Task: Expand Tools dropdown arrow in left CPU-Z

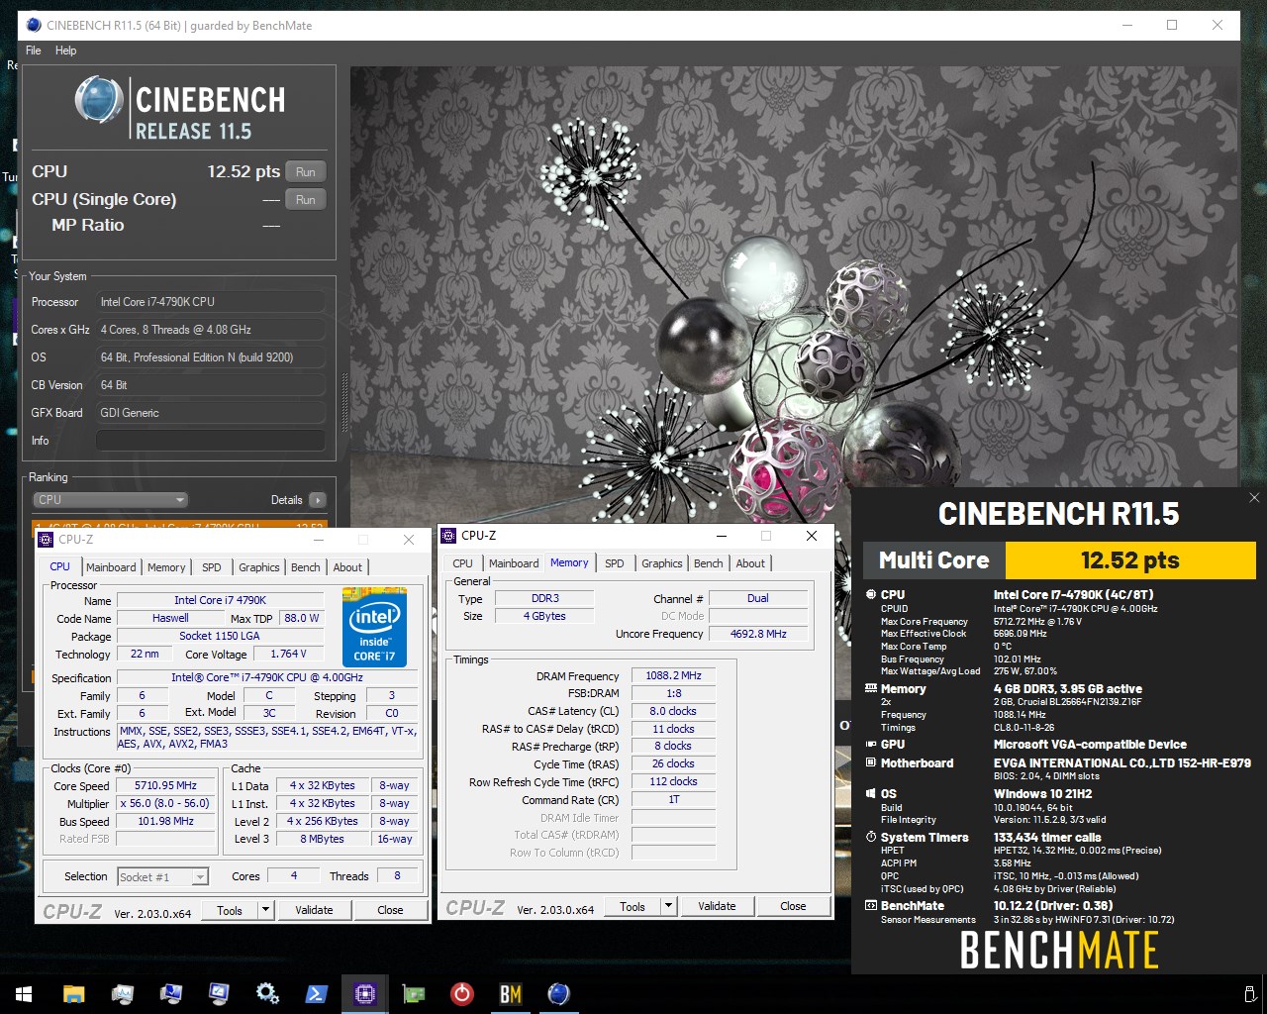Action: coord(265,910)
